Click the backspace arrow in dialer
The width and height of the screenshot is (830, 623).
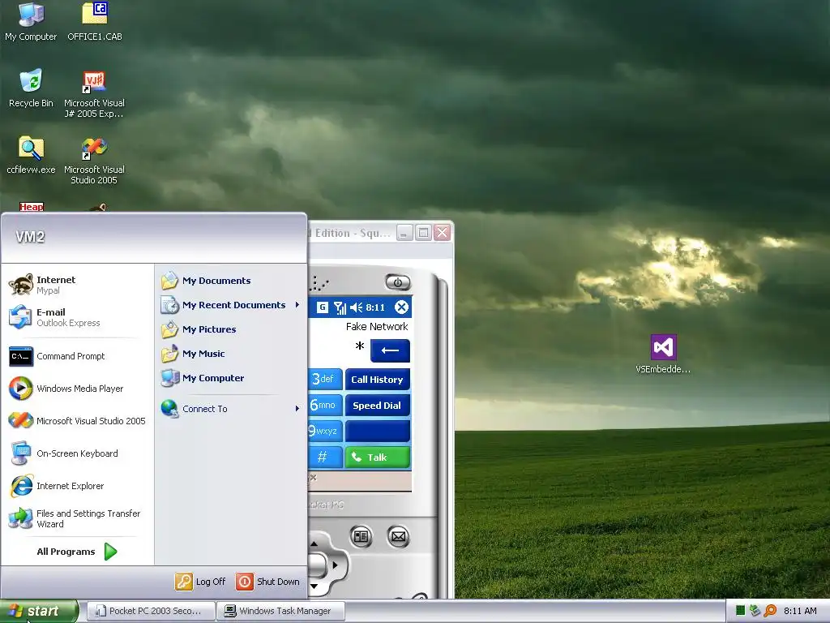(x=390, y=350)
